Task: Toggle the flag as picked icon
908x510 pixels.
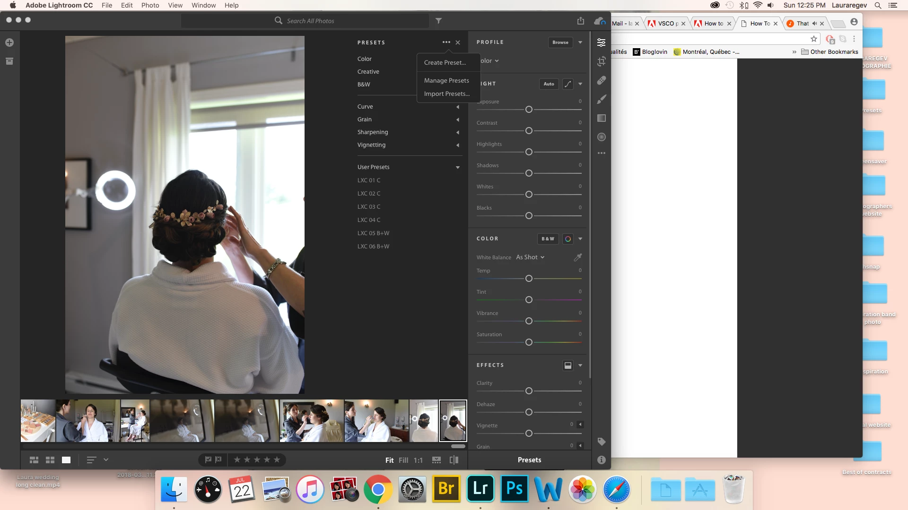Action: pos(208,459)
